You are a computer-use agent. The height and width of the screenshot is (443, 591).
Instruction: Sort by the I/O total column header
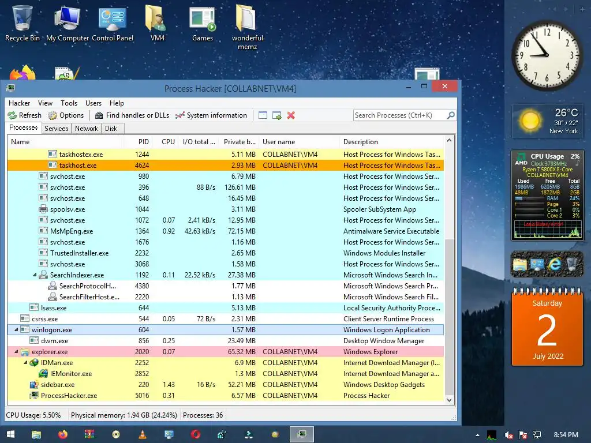coord(199,142)
